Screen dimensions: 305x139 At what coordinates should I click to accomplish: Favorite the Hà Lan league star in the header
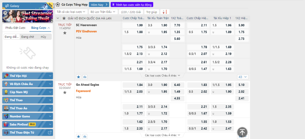tap(64, 18)
